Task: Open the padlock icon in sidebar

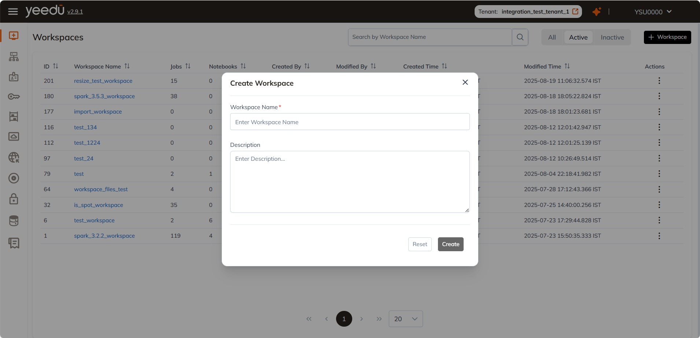Action: (14, 199)
